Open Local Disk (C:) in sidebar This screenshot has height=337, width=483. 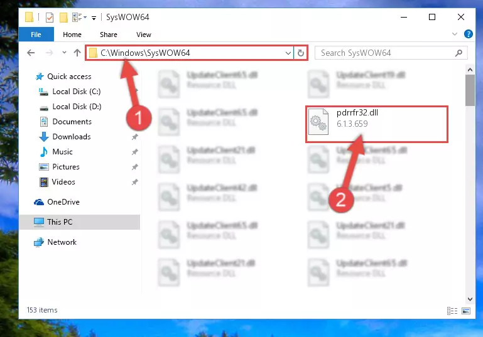[x=77, y=92]
